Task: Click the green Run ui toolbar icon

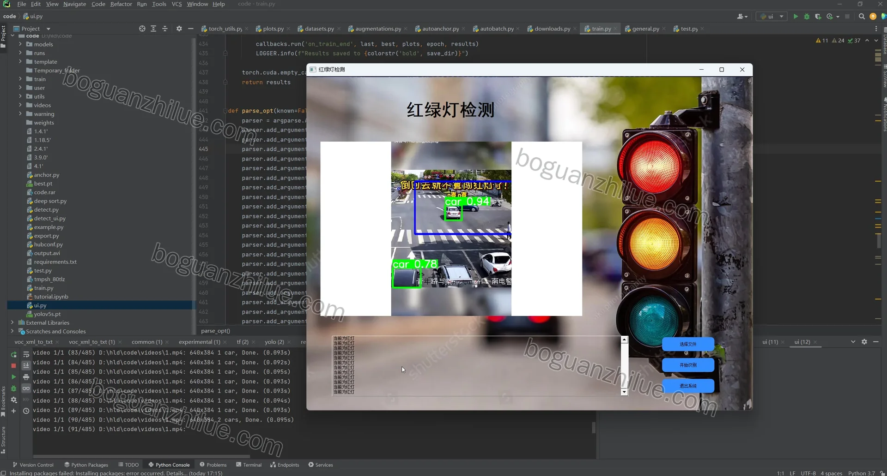Action: (796, 16)
